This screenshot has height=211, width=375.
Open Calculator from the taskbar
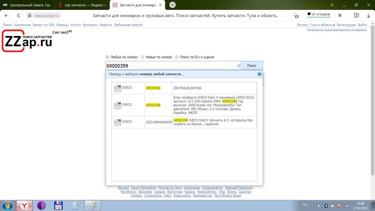[x=75, y=206]
